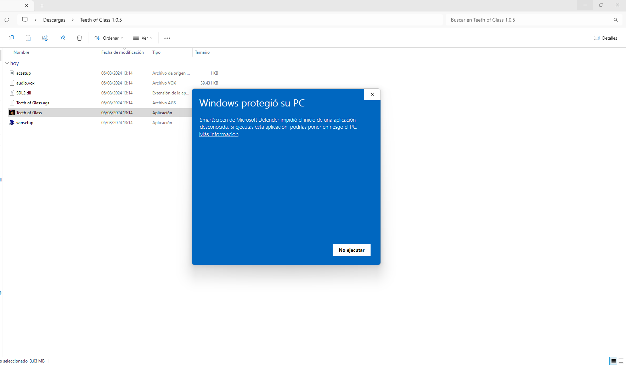Image resolution: width=626 pixels, height=365 pixels.
Task: Toggle the Detalles pane
Action: click(x=605, y=38)
